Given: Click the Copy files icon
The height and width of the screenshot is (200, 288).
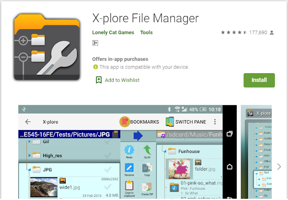Looking at the screenshot, I should [147, 168].
